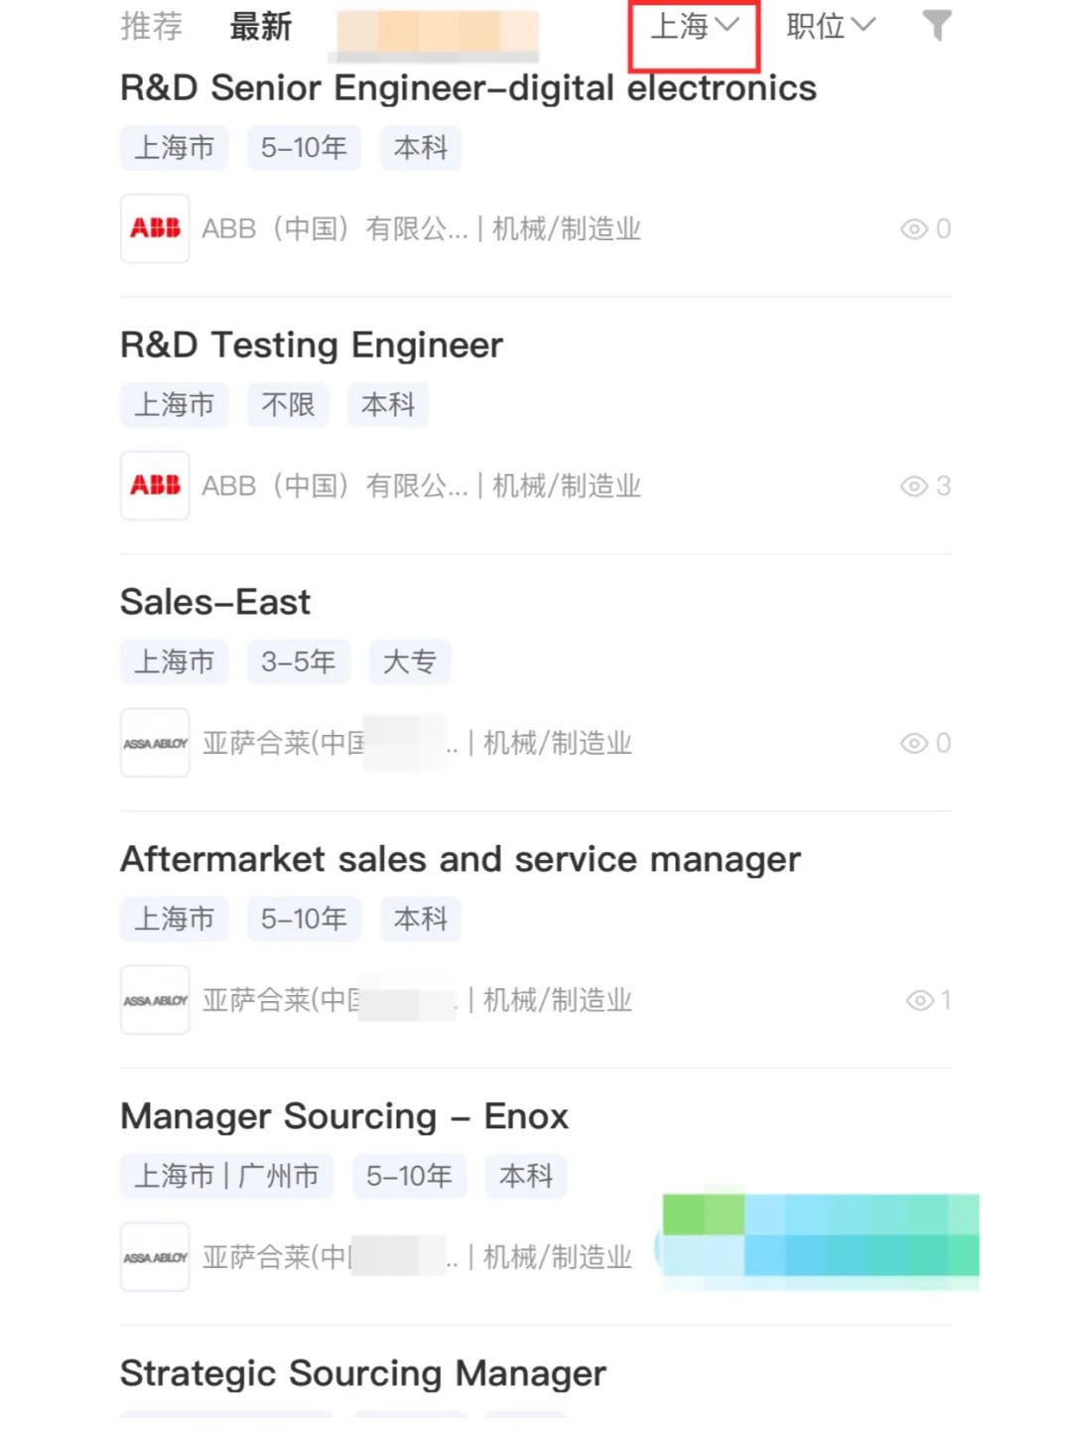
Task: Click ASSA ABLOY logo on Sales-East listing
Action: click(155, 743)
